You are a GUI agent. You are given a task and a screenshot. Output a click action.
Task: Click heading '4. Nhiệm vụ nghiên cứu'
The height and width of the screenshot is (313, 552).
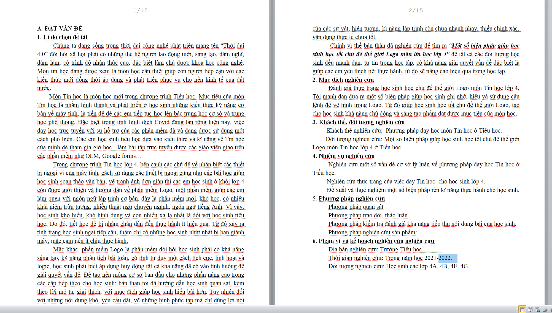click(343, 156)
